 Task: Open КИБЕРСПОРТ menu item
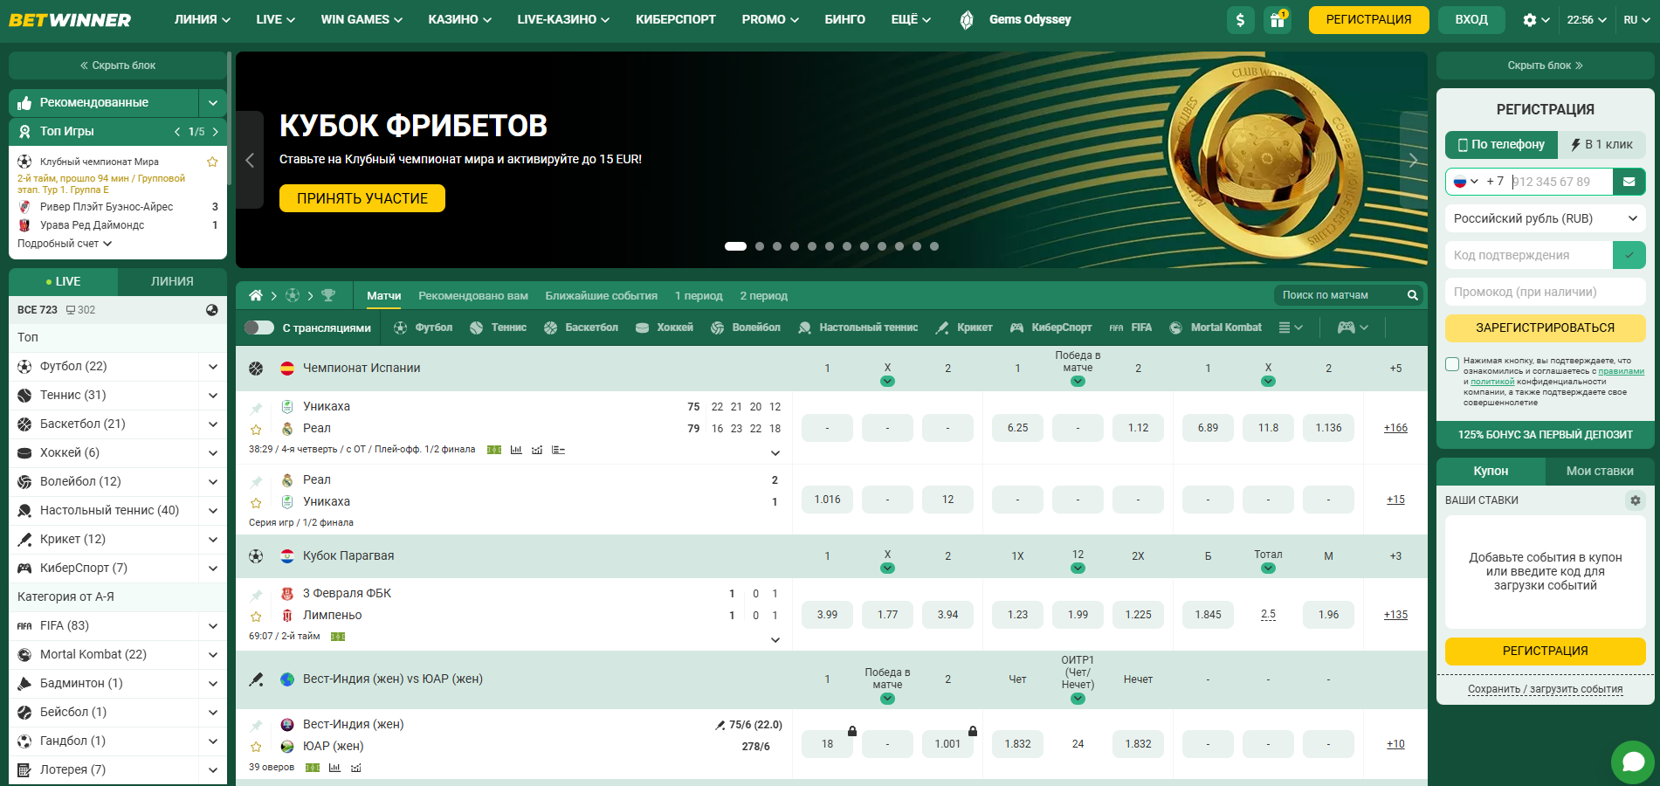coord(676,19)
